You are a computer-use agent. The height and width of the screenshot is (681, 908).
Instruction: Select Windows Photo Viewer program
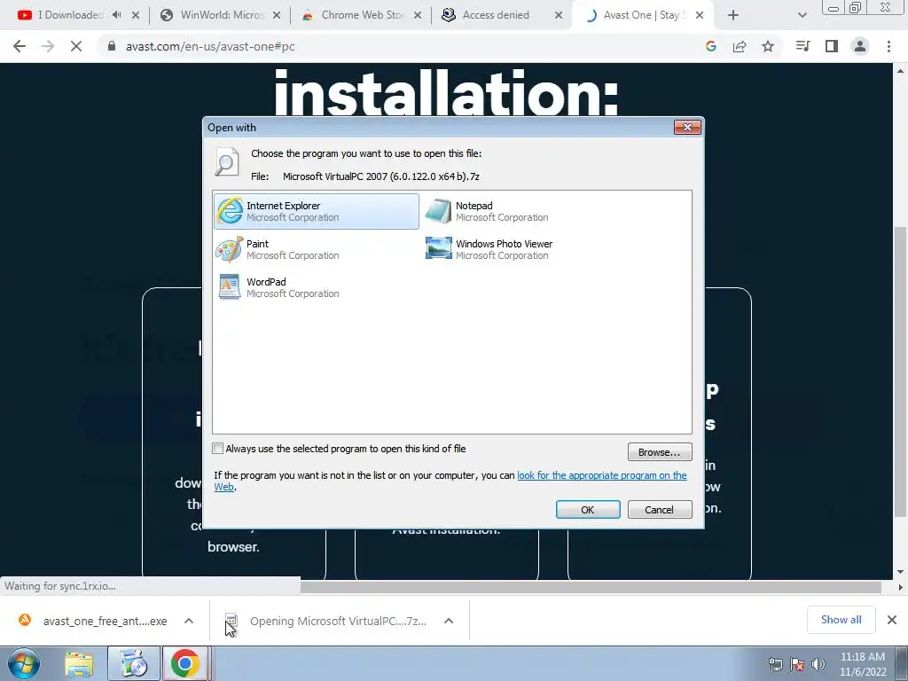click(x=489, y=249)
